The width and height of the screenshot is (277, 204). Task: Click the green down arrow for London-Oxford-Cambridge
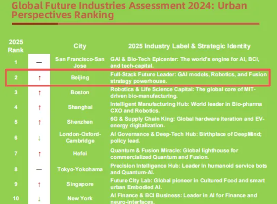pyautogui.click(x=39, y=138)
